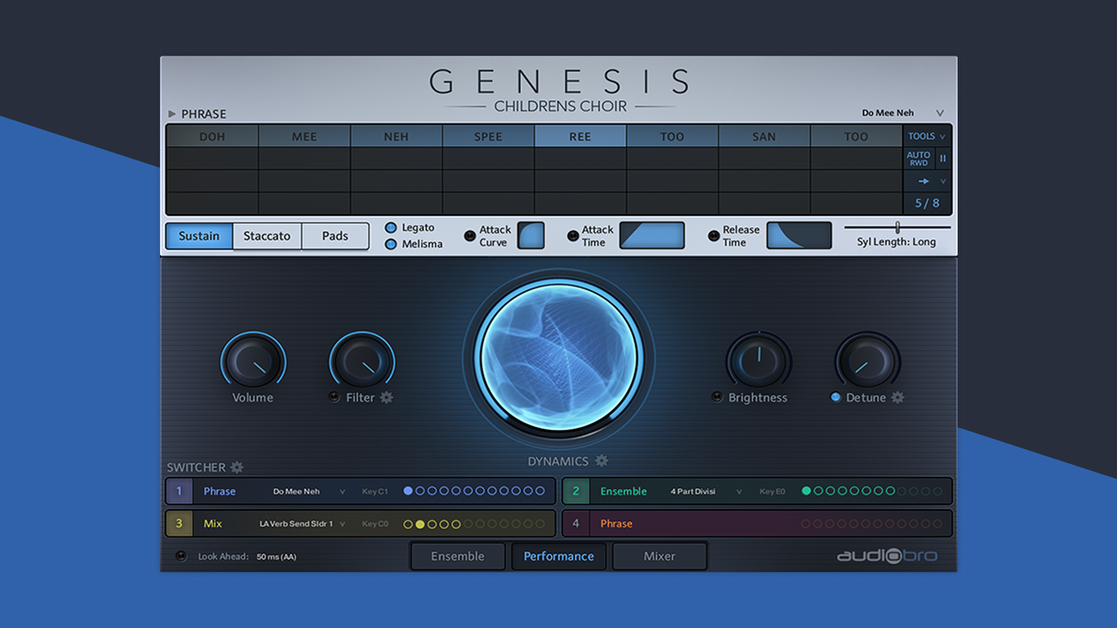Viewport: 1117px width, 628px height.
Task: Switch to the Ensemble tab
Action: click(x=457, y=556)
